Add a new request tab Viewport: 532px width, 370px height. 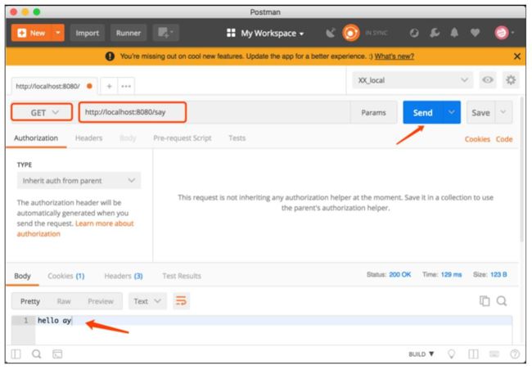pyautogui.click(x=109, y=86)
